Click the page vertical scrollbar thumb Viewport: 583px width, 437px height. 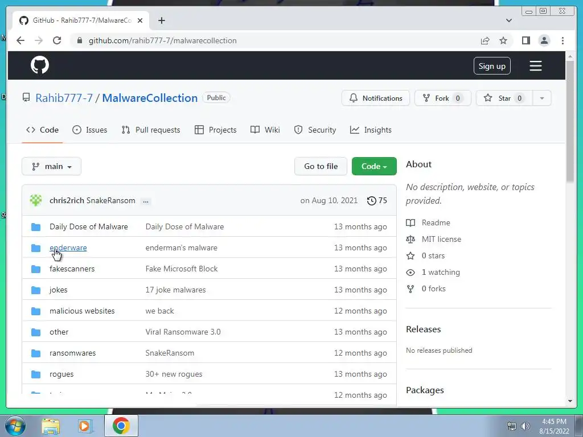pos(570,121)
